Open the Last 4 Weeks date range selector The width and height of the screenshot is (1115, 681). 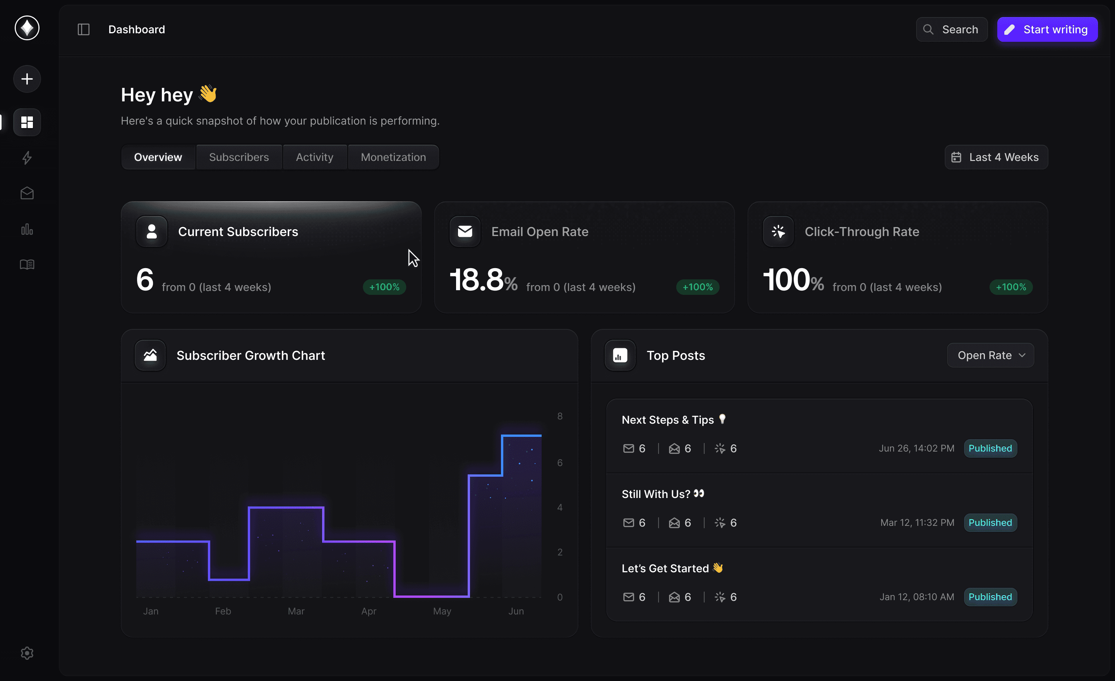coord(996,157)
